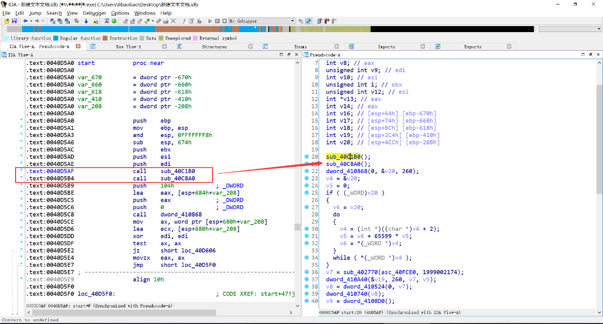Close the Imports tab
Screen dimensions: 603x324
coord(424,47)
